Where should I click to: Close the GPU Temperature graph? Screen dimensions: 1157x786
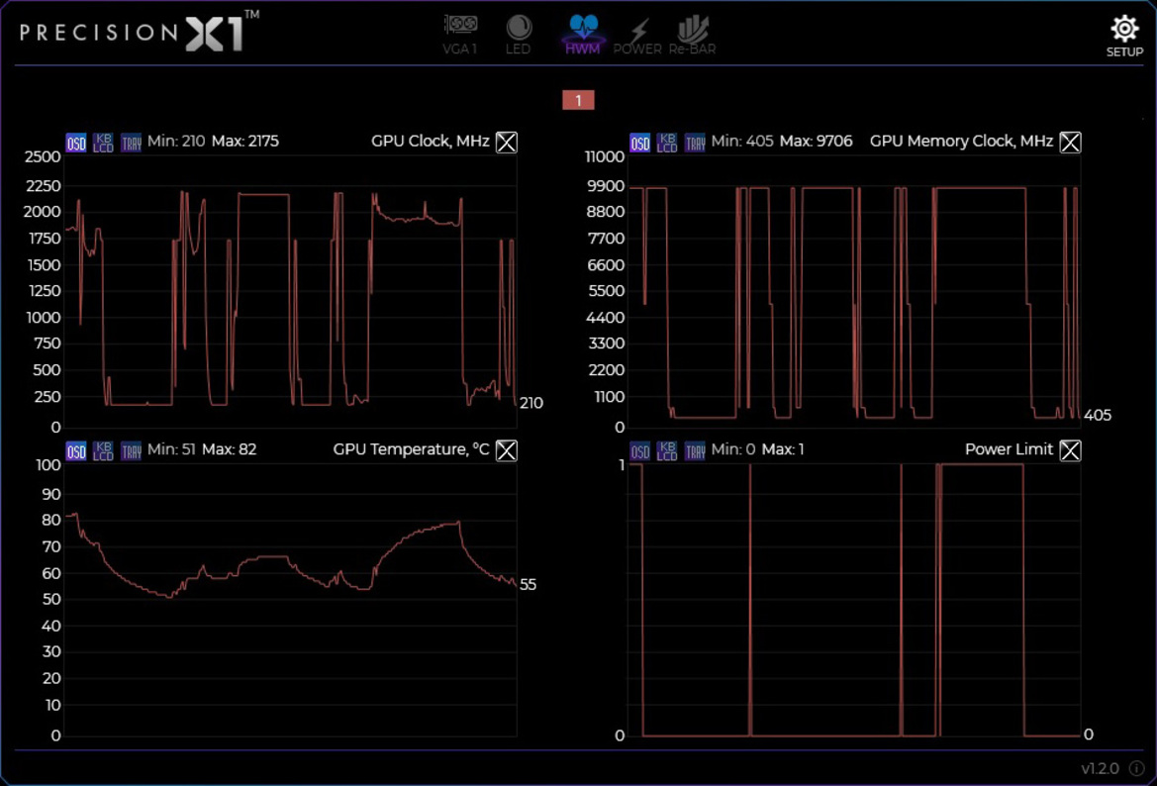(x=507, y=450)
